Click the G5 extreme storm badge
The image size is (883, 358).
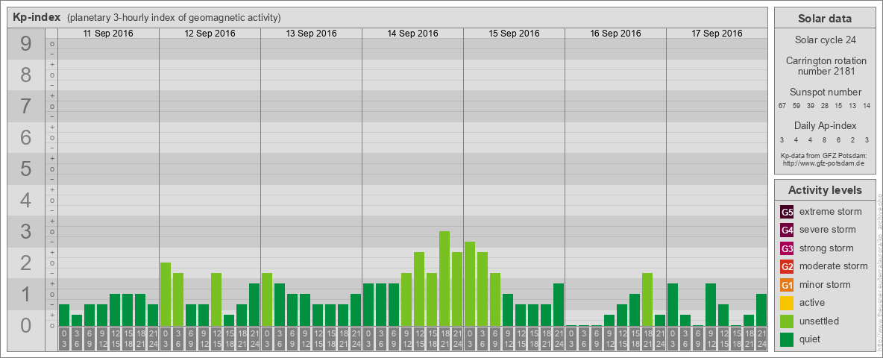(x=787, y=213)
